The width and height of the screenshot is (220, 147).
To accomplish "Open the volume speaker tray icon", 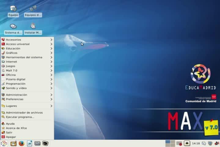I will point(217,144).
